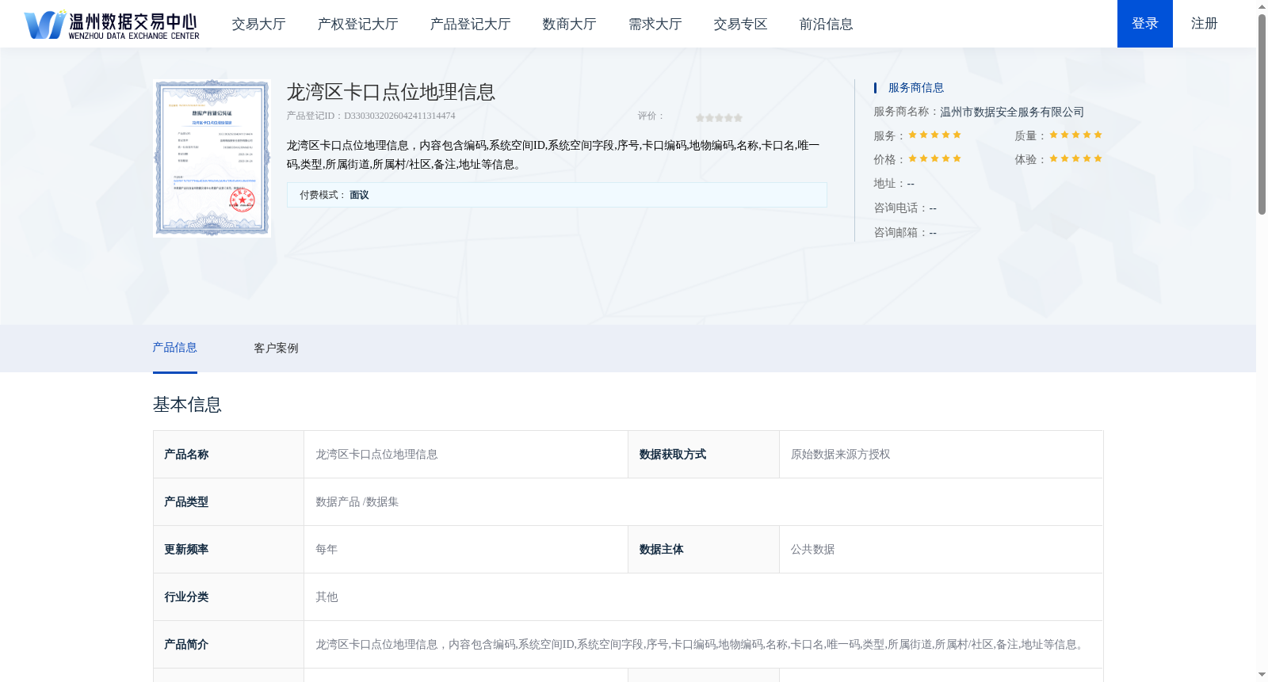Click the vertical scrollbar thumb

pyautogui.click(x=1262, y=114)
